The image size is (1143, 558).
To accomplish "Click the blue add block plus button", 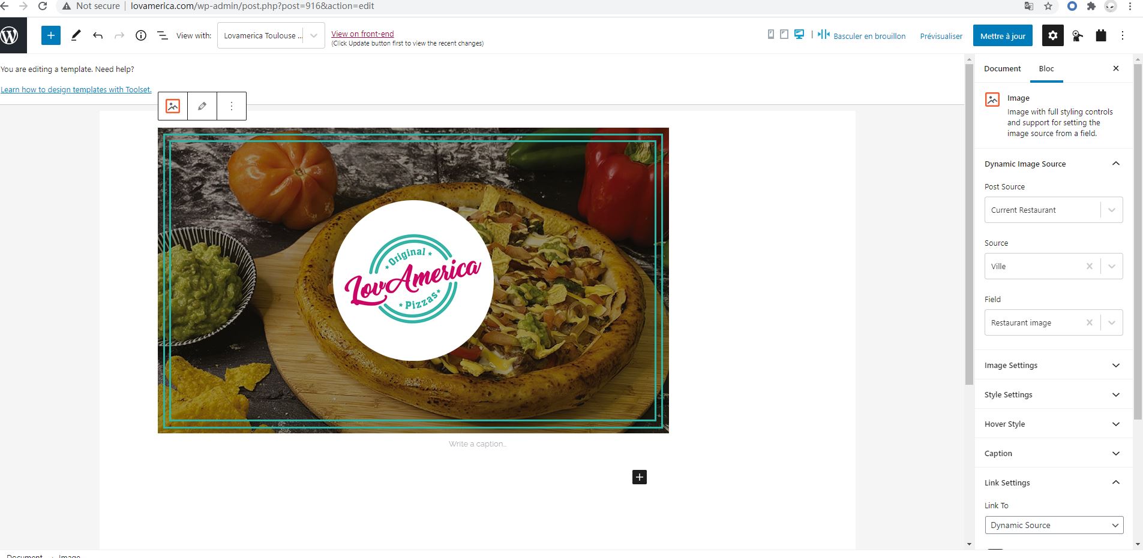I will tap(51, 35).
